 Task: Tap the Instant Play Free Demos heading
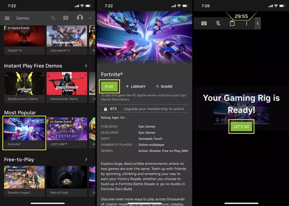point(33,66)
